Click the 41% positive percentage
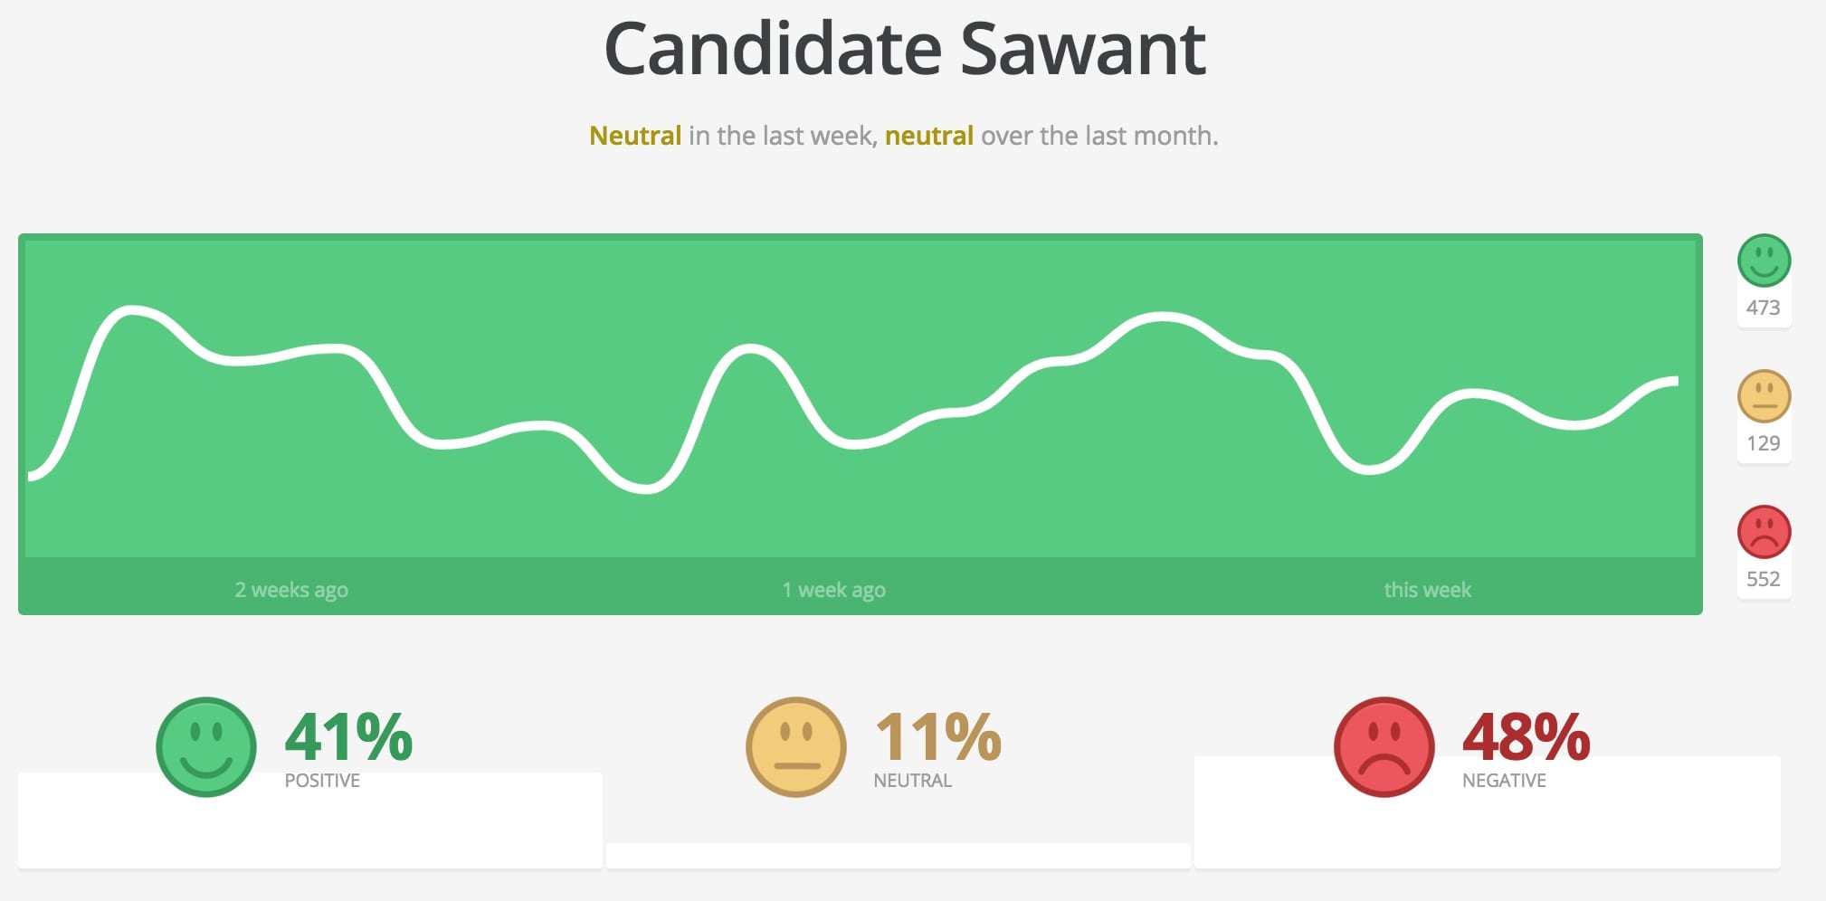Image resolution: width=1826 pixels, height=901 pixels. pos(349,736)
